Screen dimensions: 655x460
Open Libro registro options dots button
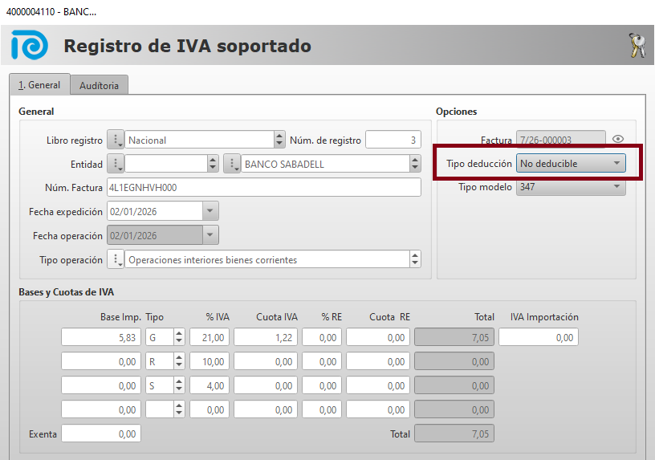116,140
